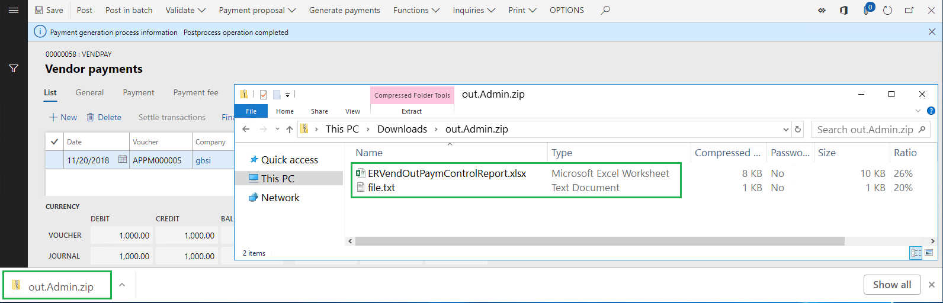Open the hamburger navigation menu
Viewport: 943px width, 303px height.
coord(14,10)
